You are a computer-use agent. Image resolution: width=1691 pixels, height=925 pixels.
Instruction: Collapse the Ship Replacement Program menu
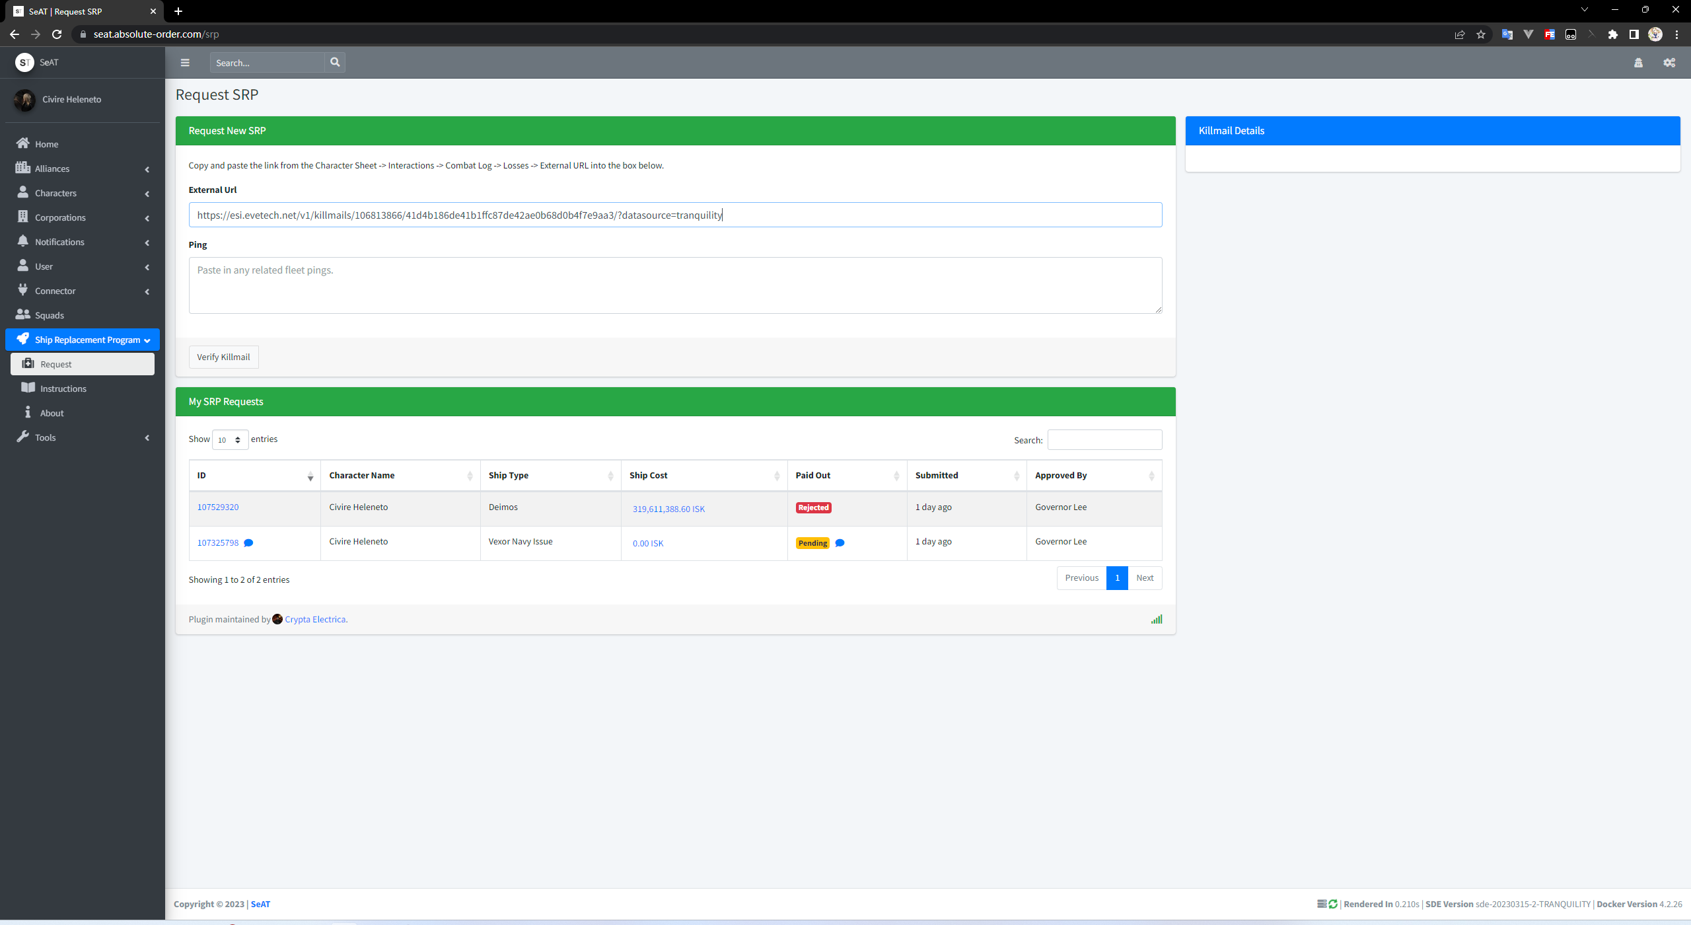tap(83, 340)
